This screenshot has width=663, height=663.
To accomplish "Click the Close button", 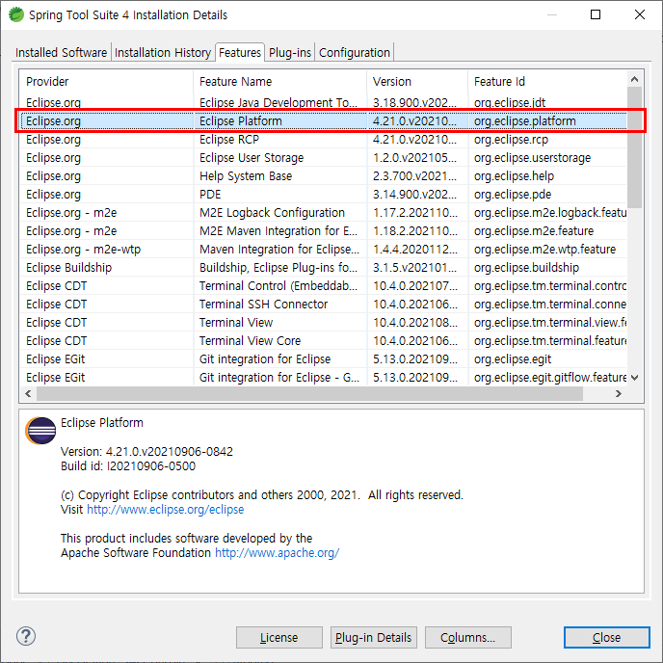I will [606, 637].
